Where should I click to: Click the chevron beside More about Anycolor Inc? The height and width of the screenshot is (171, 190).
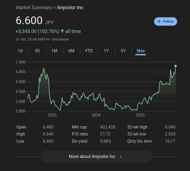121,157
